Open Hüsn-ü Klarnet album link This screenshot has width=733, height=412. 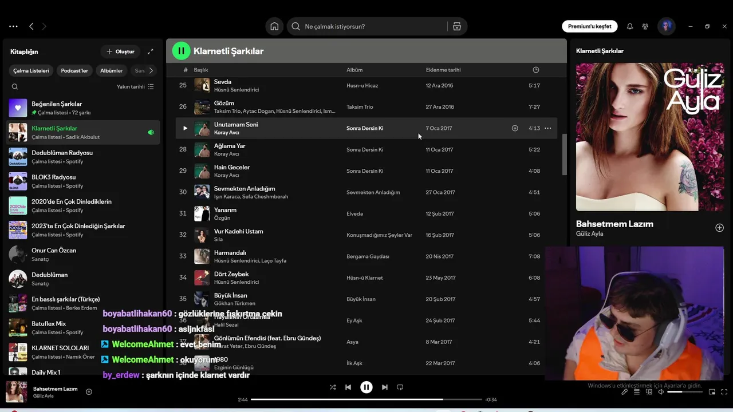pos(365,278)
